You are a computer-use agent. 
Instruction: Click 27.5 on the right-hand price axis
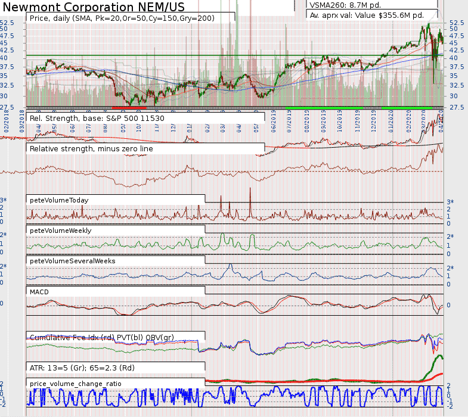coord(457,107)
